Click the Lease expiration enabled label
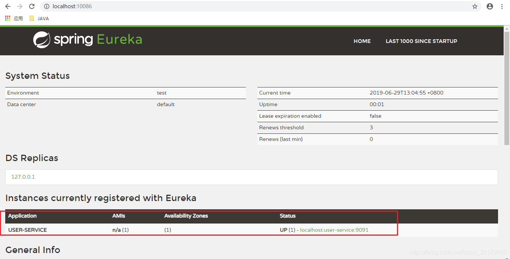This screenshot has height=259, width=510. point(290,116)
